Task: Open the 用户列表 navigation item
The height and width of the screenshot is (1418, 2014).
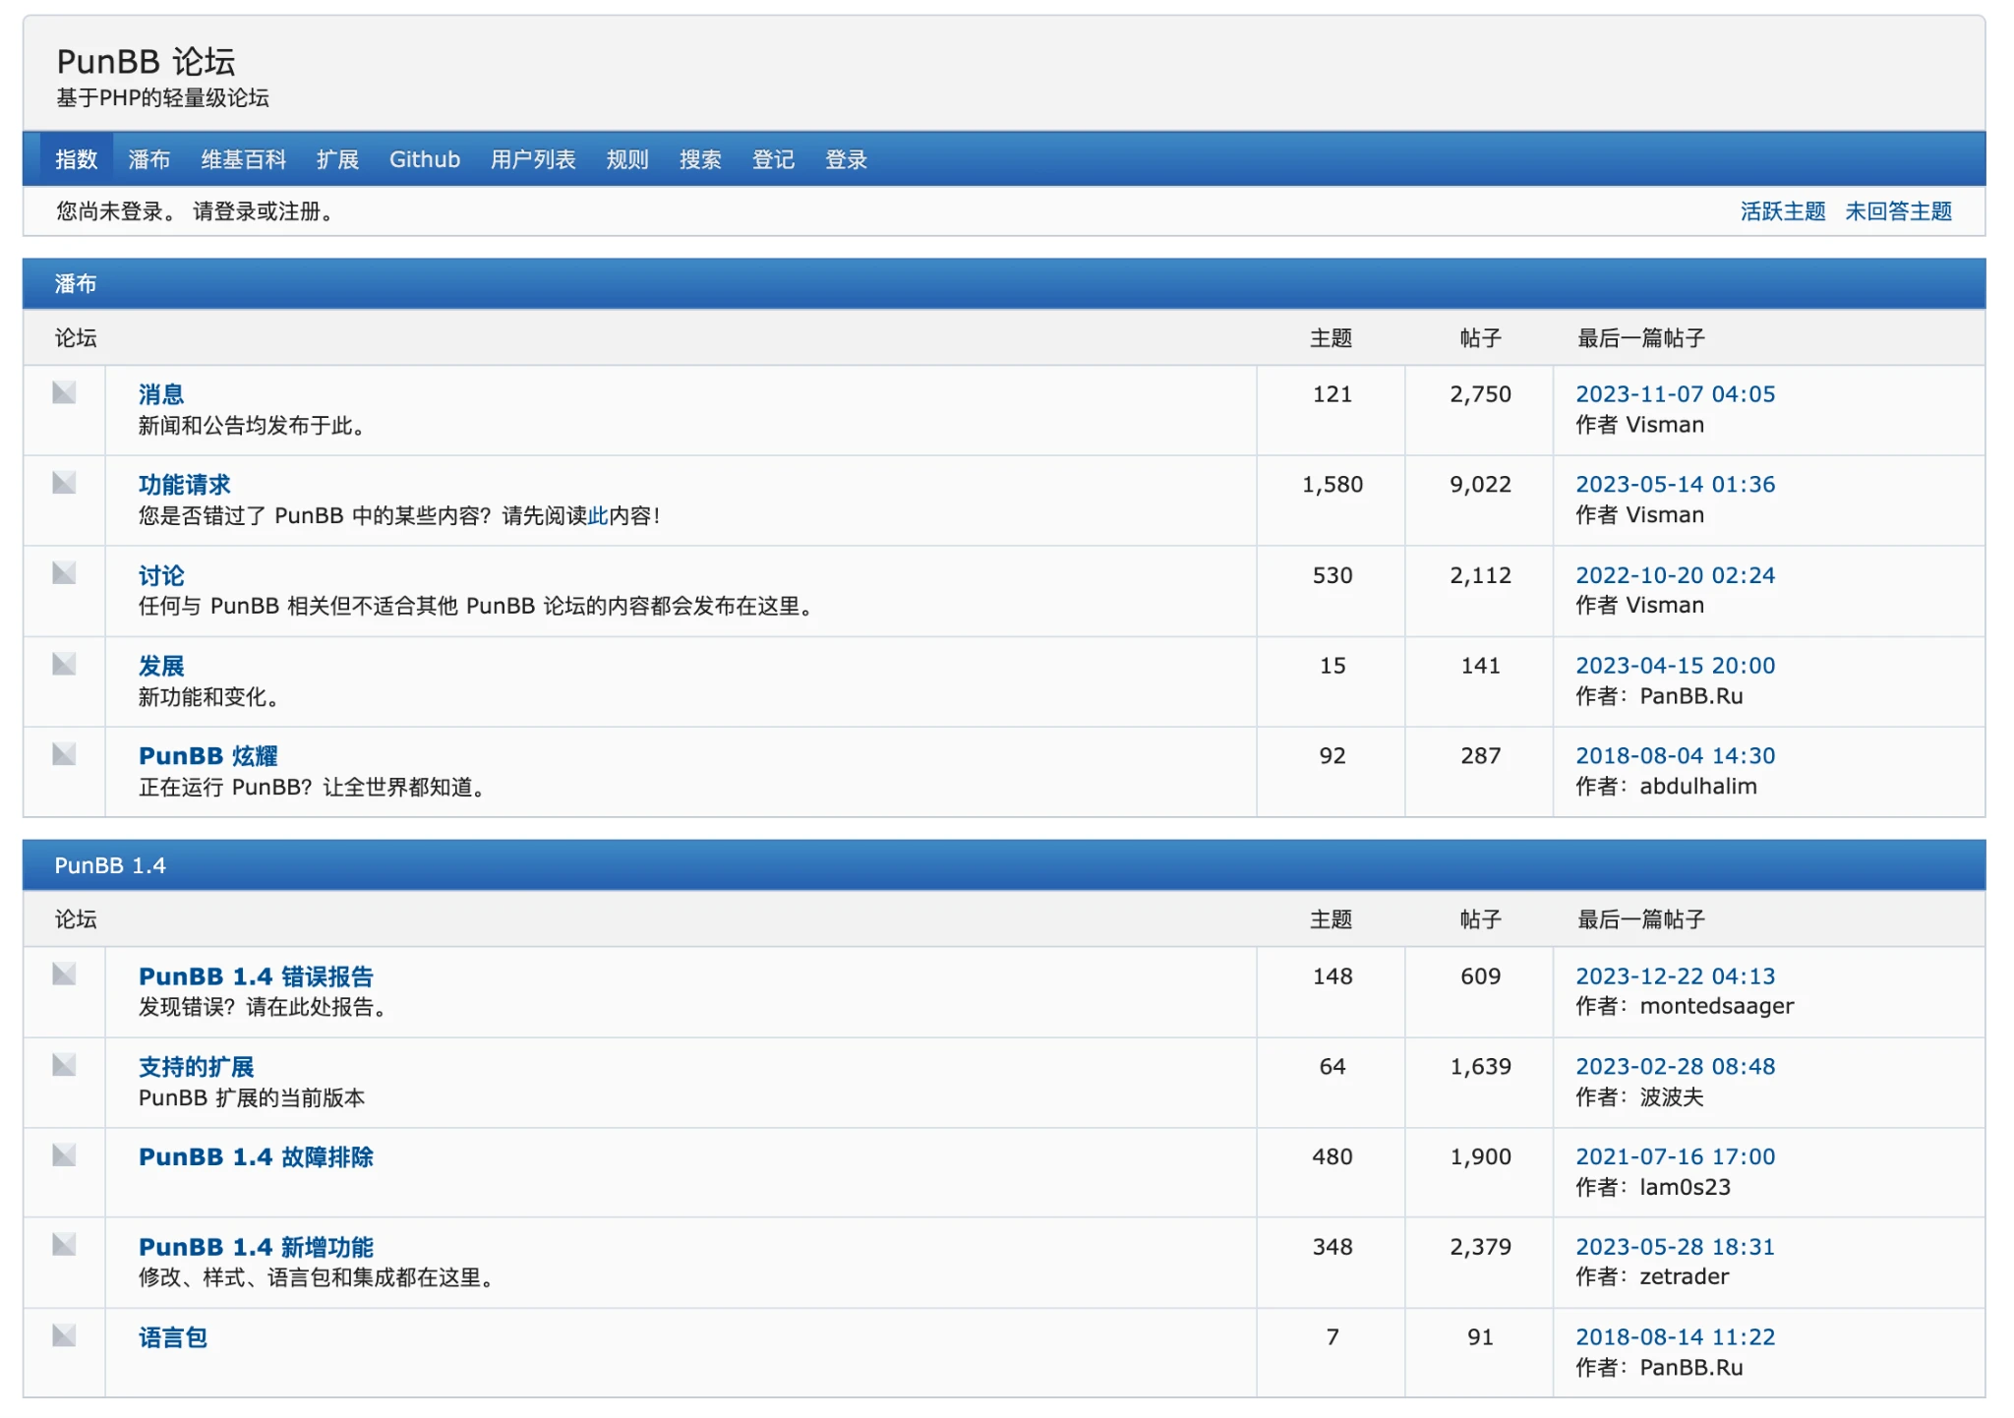Action: [x=532, y=159]
